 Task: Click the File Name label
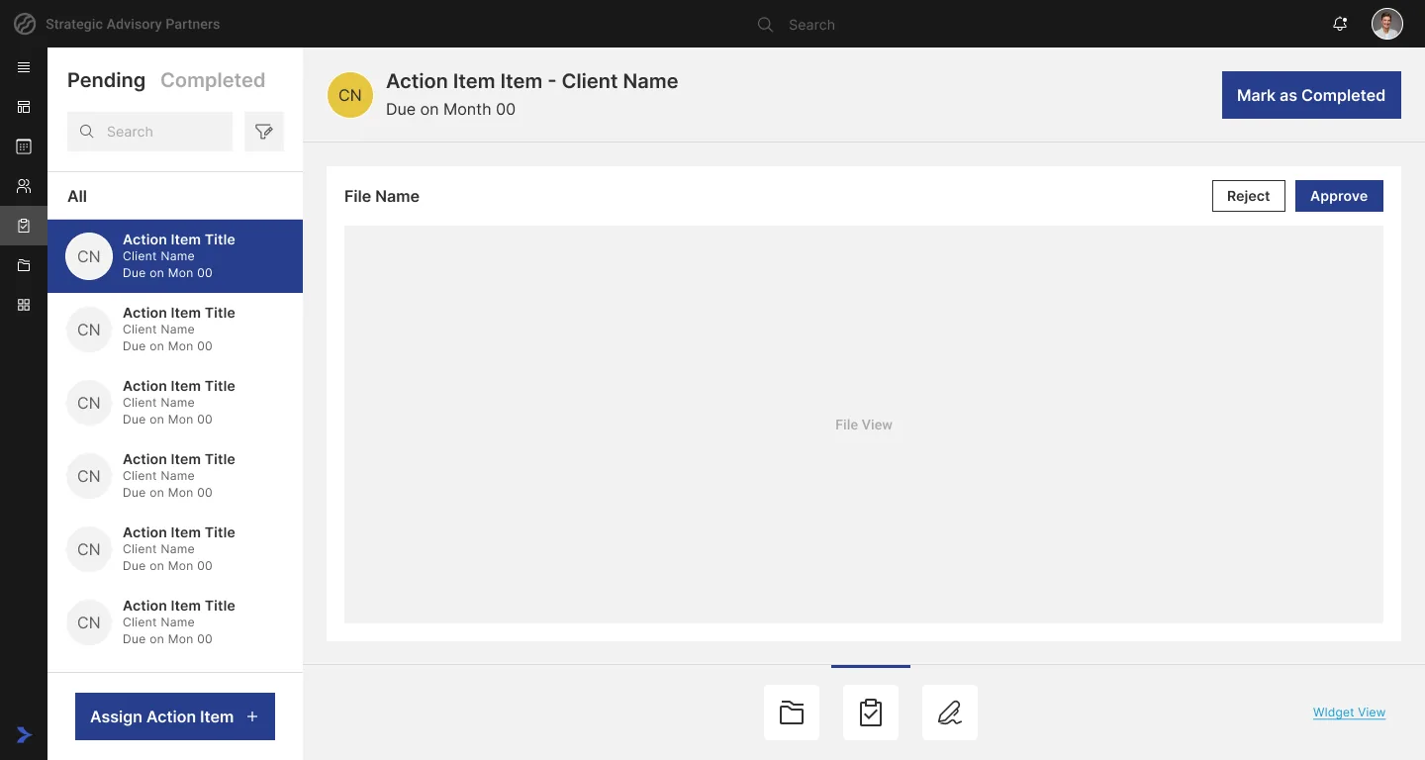coord(382,196)
